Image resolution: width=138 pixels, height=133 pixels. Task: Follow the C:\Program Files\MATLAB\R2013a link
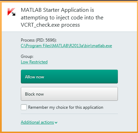66,46
